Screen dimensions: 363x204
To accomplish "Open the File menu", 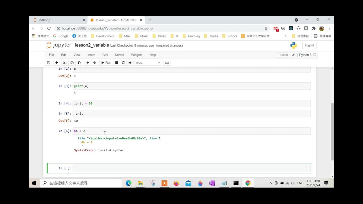I will 51,55.
